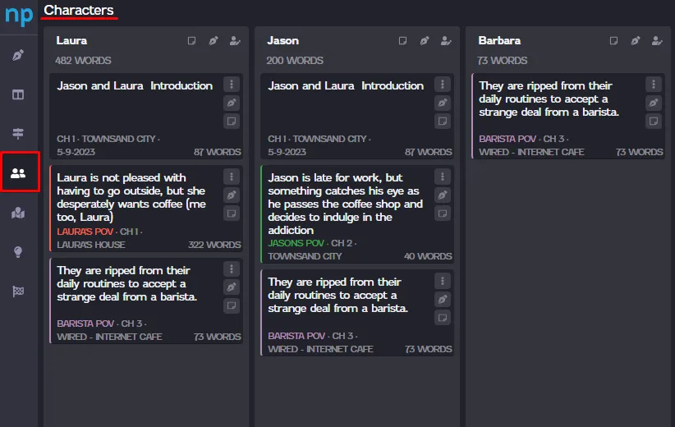Click the edit-character icon in Laura's column header
Screen dimensions: 675x427
click(x=235, y=41)
